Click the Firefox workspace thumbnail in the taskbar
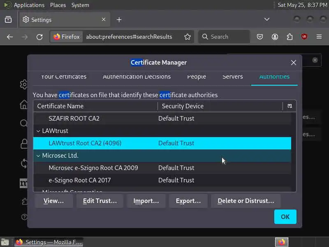This screenshot has width=329, height=247. click(x=282, y=242)
